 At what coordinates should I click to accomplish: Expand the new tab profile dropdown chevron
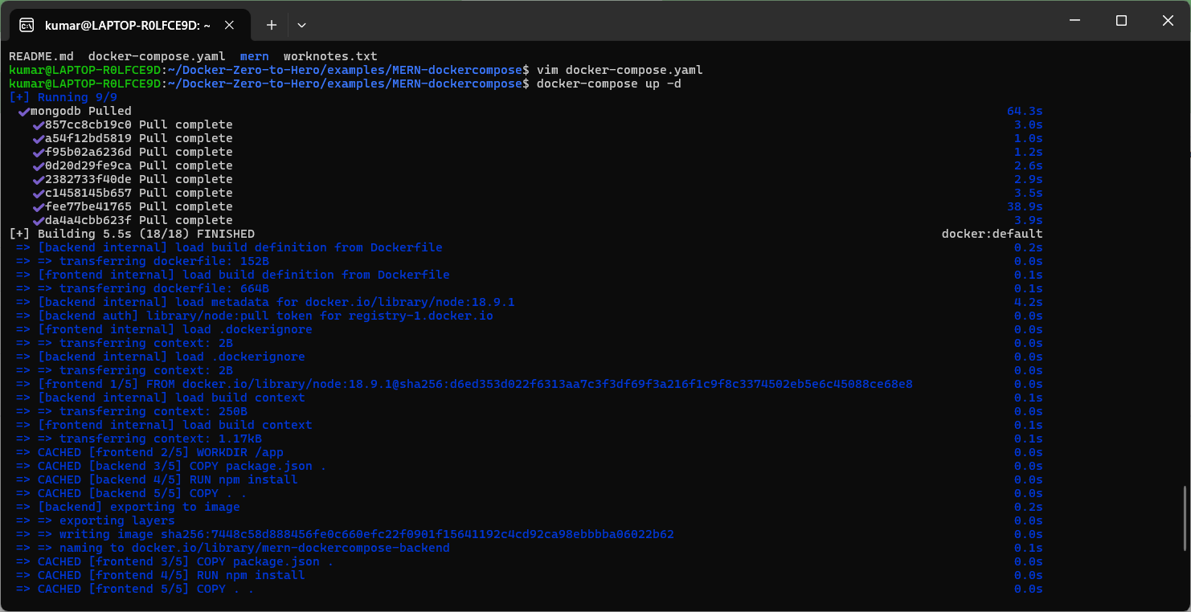click(x=301, y=25)
